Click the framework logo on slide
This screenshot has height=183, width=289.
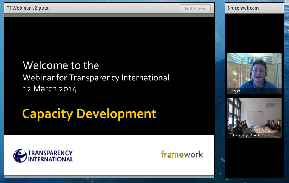pos(182,154)
